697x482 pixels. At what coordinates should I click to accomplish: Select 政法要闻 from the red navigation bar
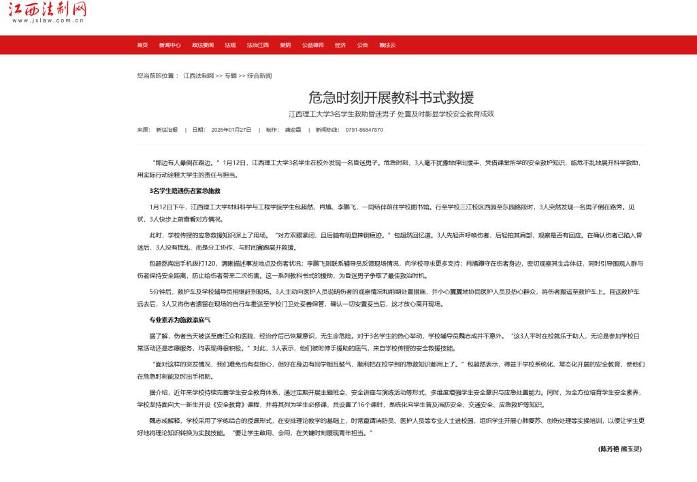(x=203, y=45)
